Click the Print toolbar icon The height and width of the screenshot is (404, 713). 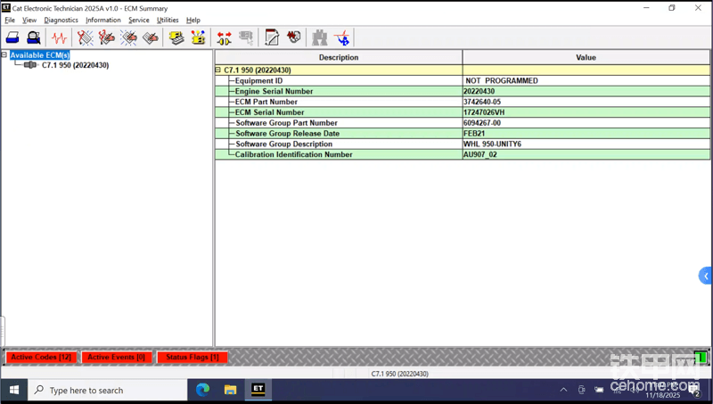click(12, 37)
